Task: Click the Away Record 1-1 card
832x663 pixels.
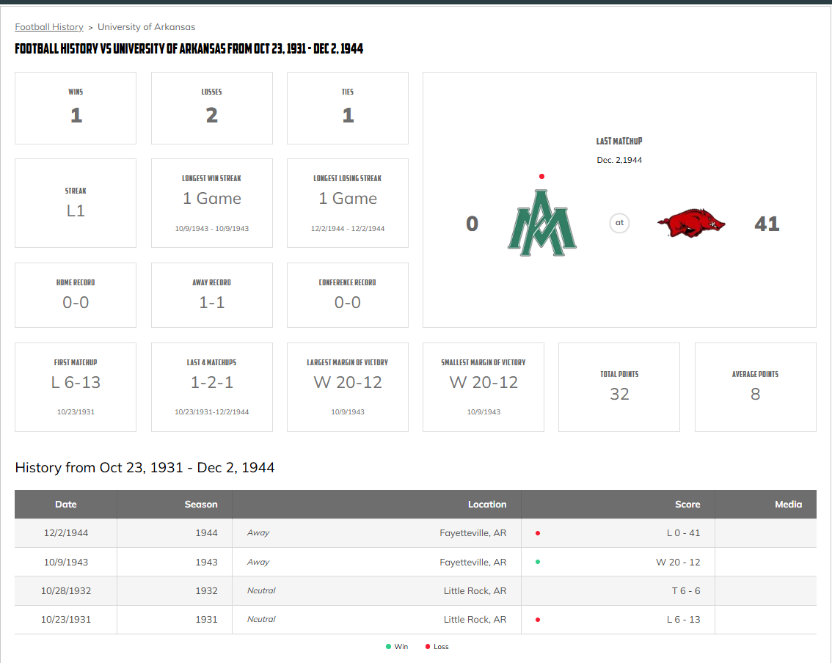Action: coord(212,296)
